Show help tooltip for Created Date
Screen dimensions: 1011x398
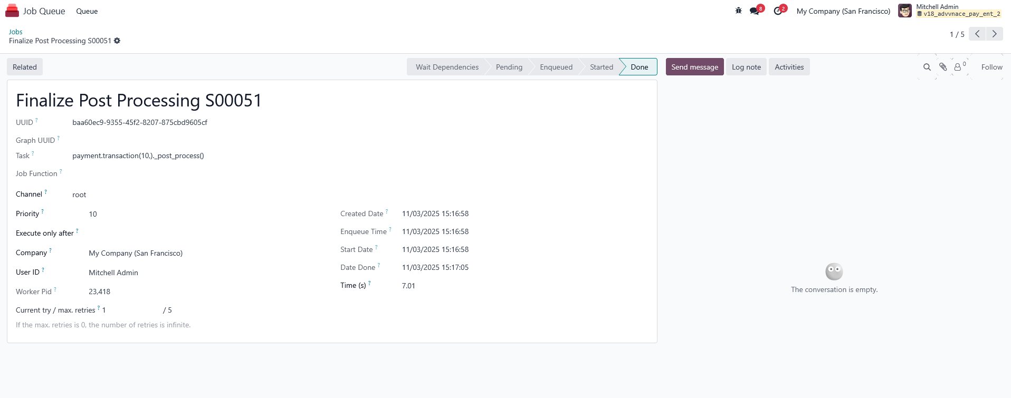(387, 212)
